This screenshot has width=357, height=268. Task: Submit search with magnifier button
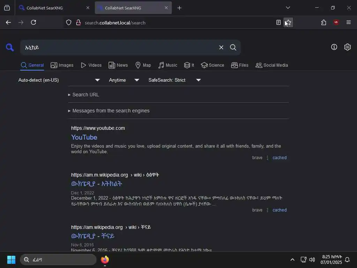[233, 47]
